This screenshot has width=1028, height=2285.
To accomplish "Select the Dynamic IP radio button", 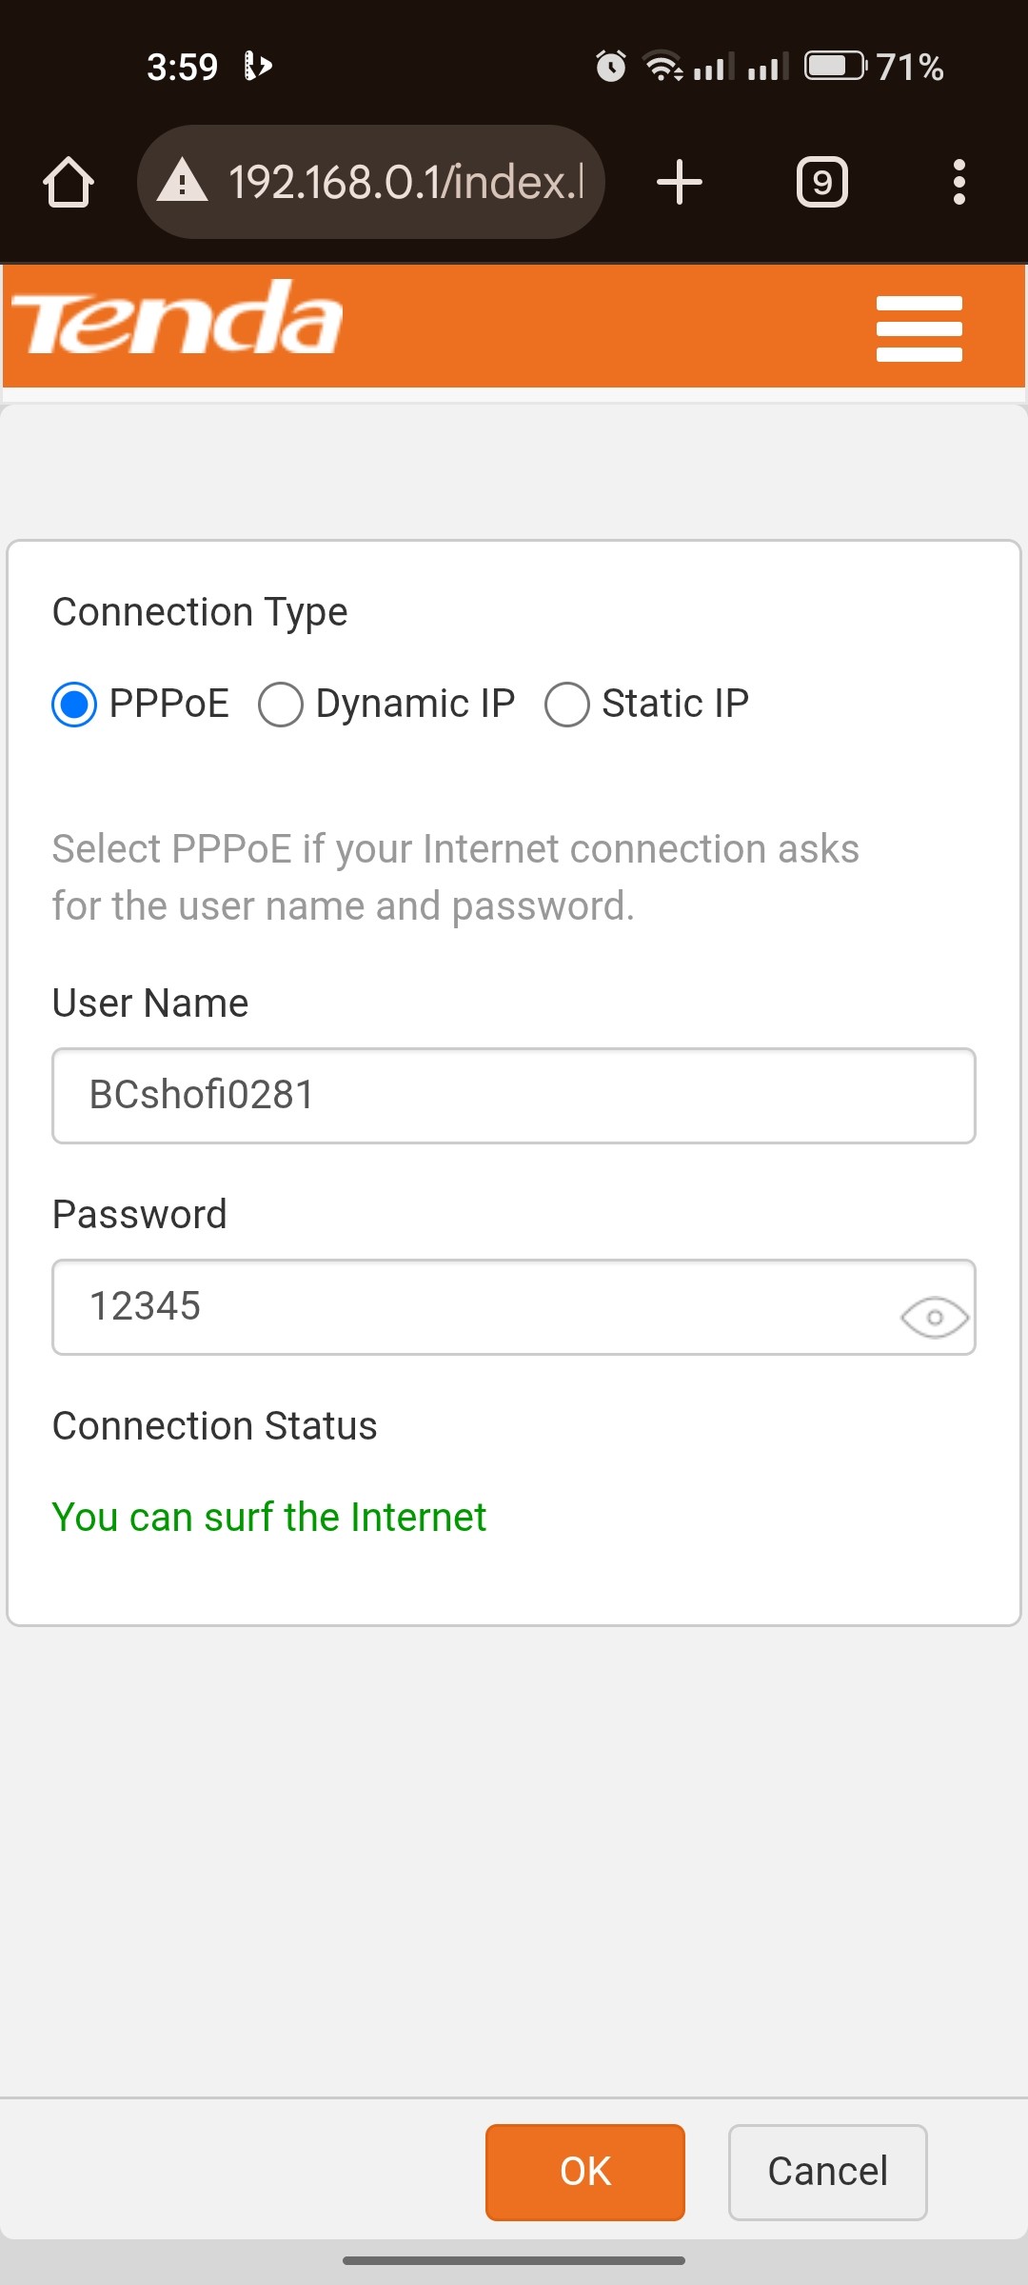I will pos(281,705).
